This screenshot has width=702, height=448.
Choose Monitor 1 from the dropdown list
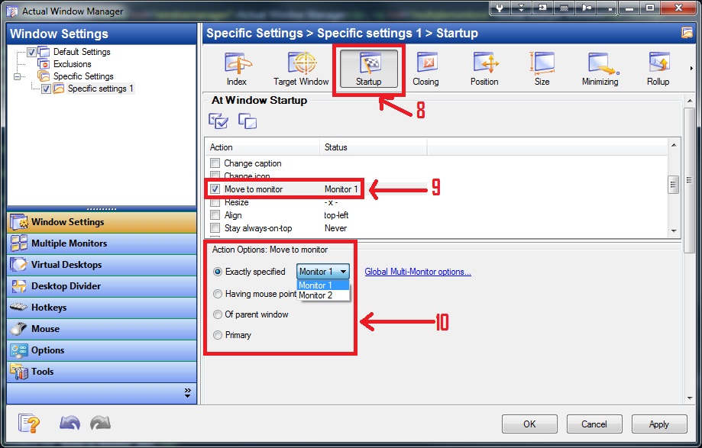(323, 285)
